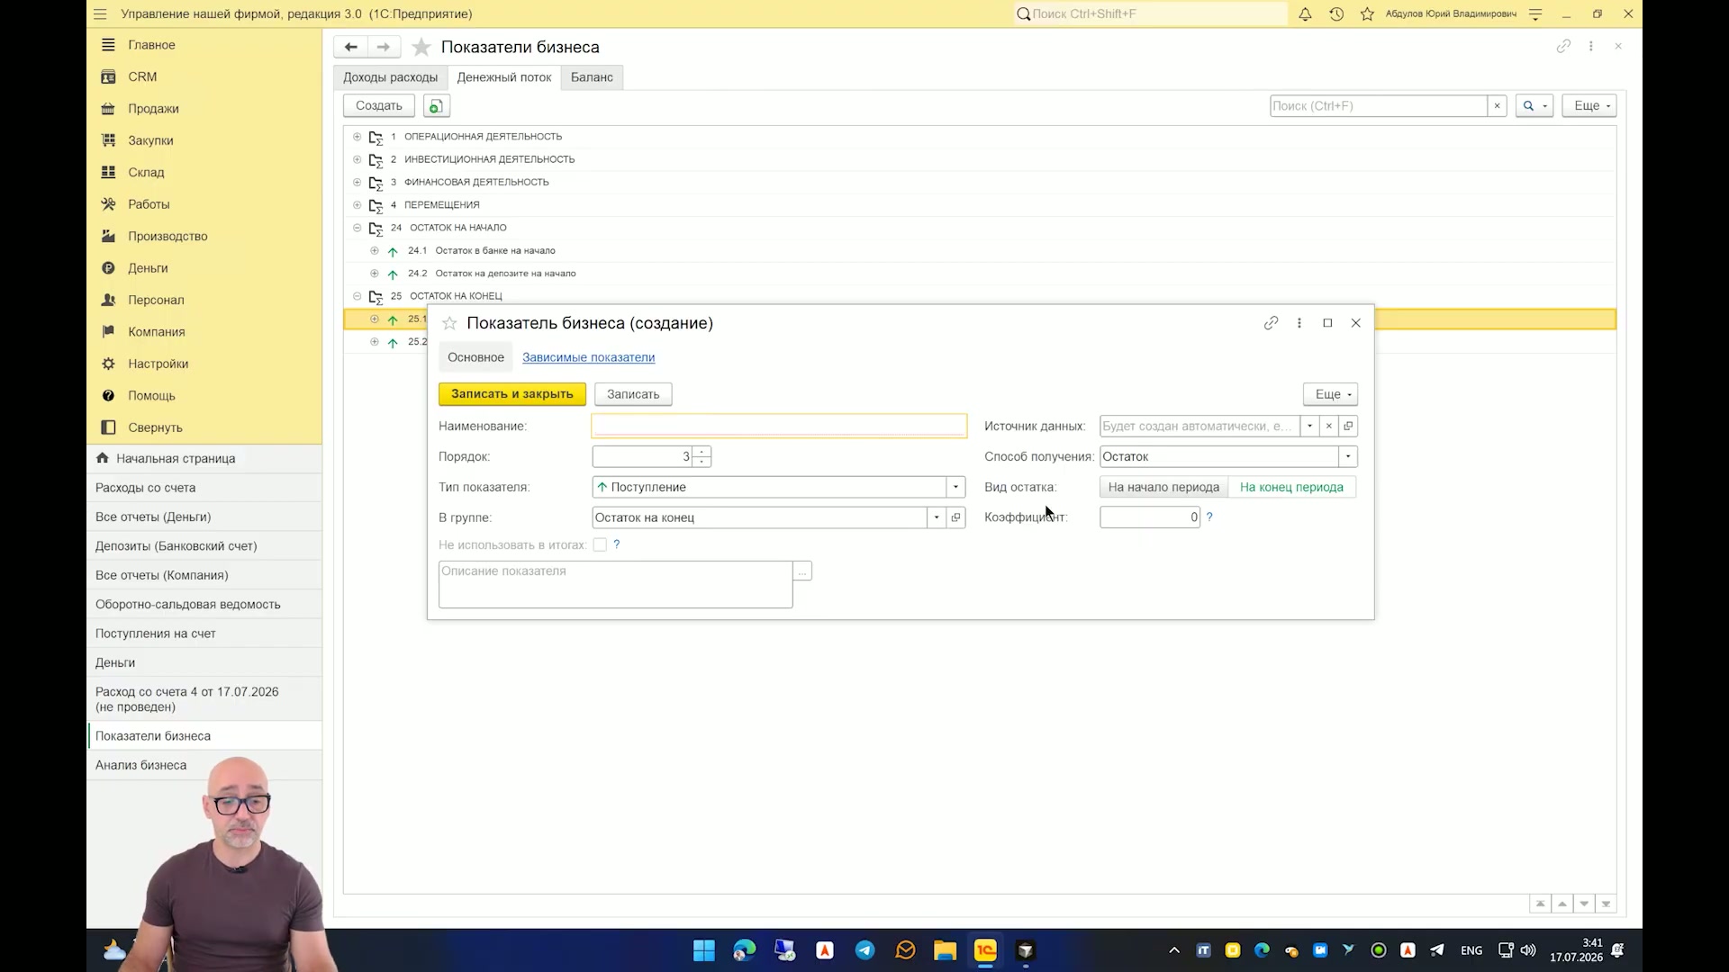Click Записать и закрыть button
This screenshot has width=1729, height=972.
511,394
